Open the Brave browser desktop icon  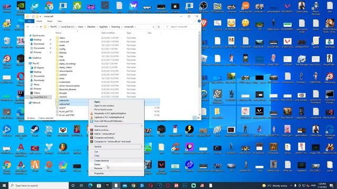204,24
